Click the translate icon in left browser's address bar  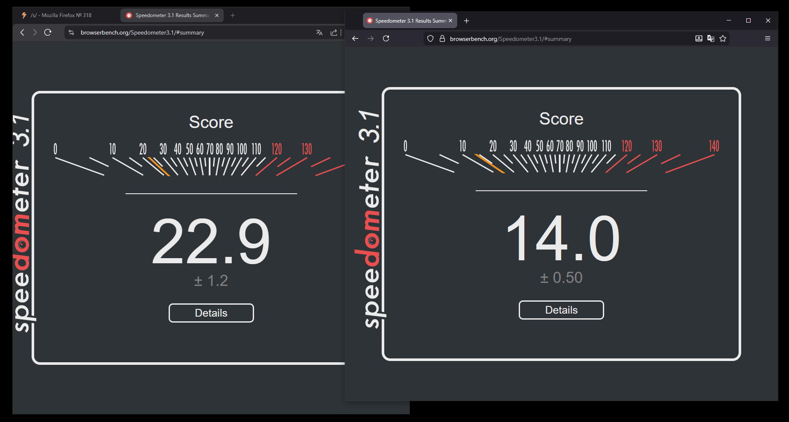pos(319,32)
